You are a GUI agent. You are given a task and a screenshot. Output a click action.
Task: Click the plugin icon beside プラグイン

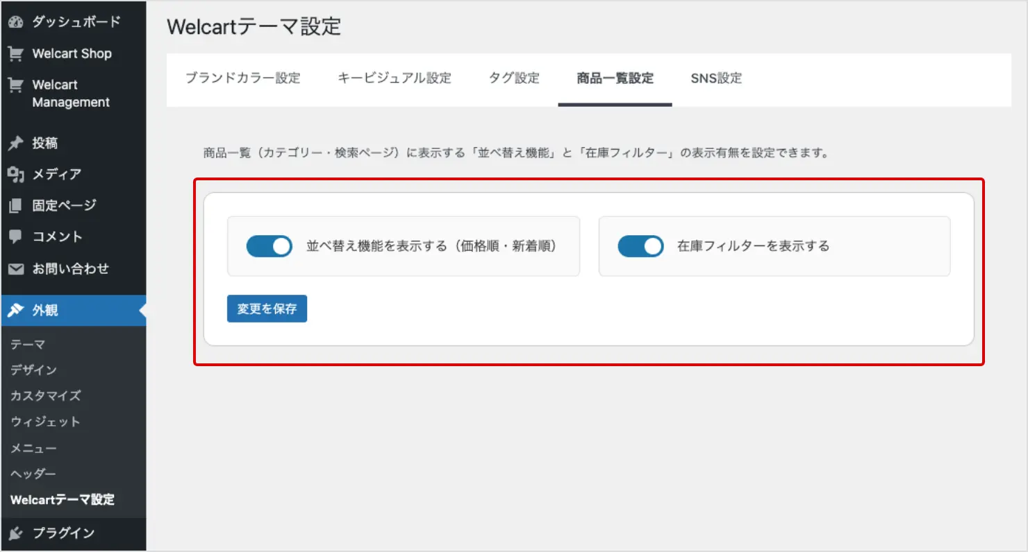(16, 533)
